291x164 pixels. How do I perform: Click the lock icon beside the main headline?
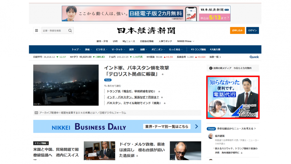pos(162,74)
